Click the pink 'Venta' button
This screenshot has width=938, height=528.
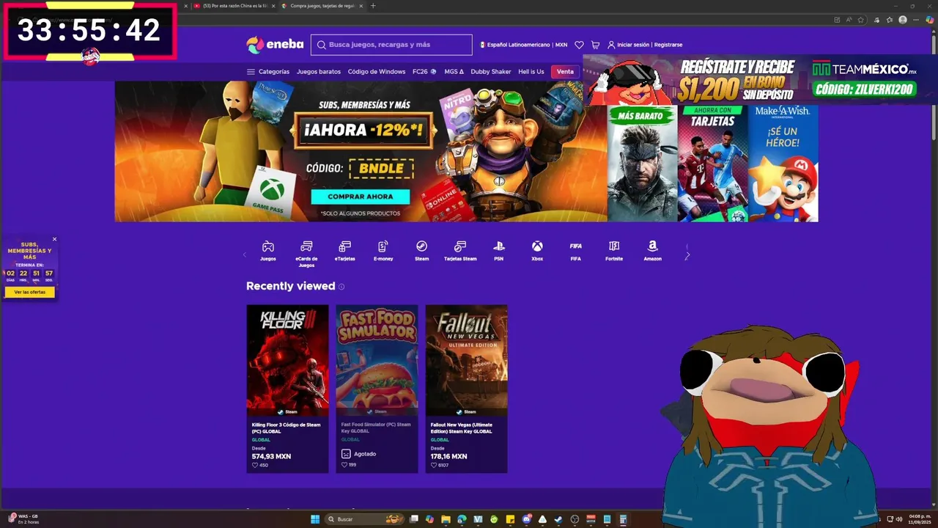565,72
